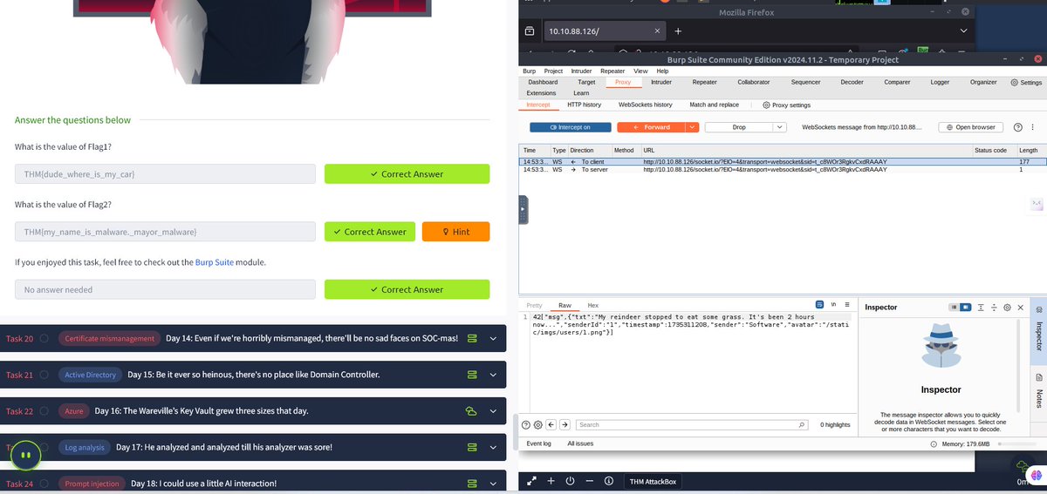Open the HTTP history sub-tab
This screenshot has width=1047, height=494.
[584, 105]
